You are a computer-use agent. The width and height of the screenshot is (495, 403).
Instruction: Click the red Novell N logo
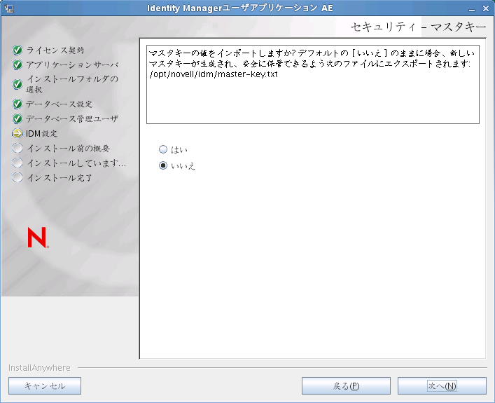38,238
